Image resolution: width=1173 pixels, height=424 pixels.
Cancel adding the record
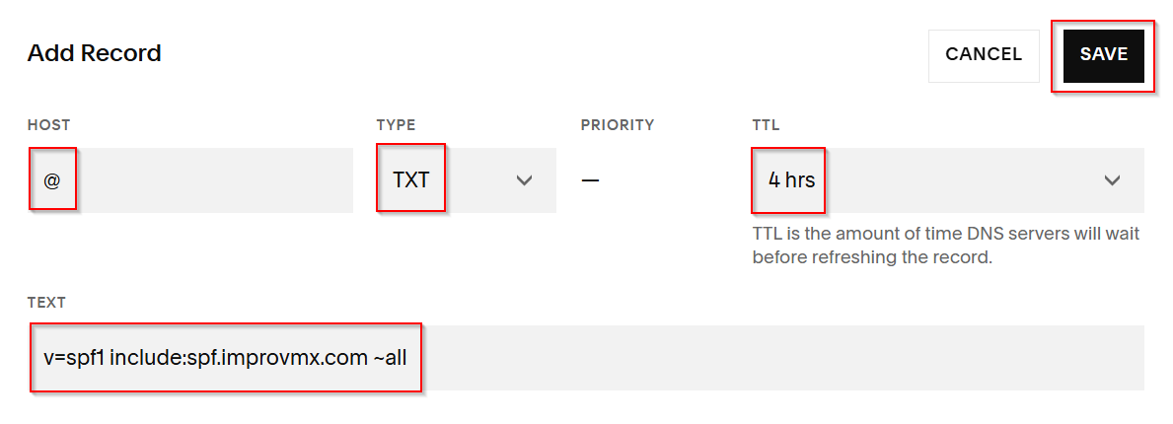tap(983, 55)
